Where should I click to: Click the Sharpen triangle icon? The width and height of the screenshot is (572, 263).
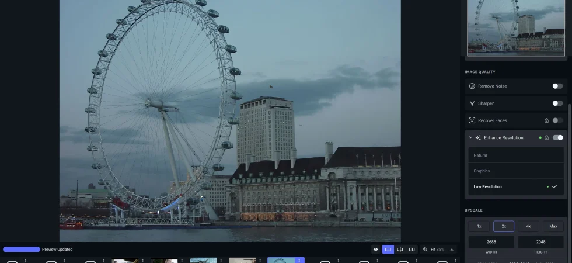[472, 103]
